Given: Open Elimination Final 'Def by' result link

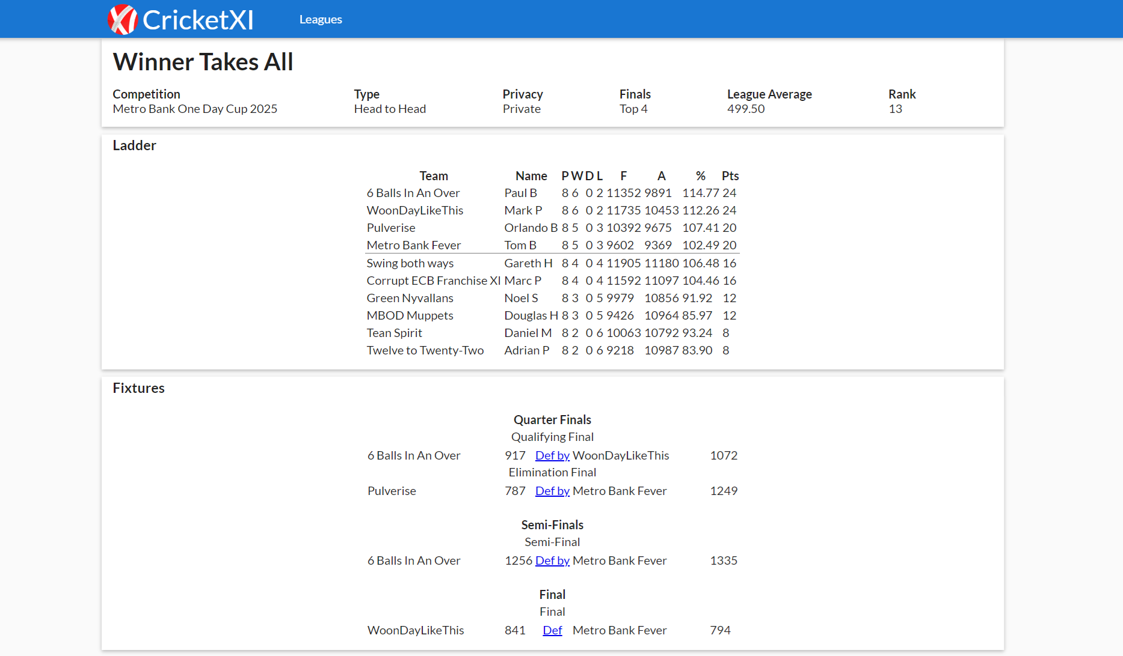Looking at the screenshot, I should [x=552, y=491].
